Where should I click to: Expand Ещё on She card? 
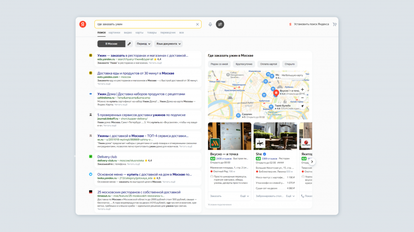pyautogui.click(x=290, y=196)
